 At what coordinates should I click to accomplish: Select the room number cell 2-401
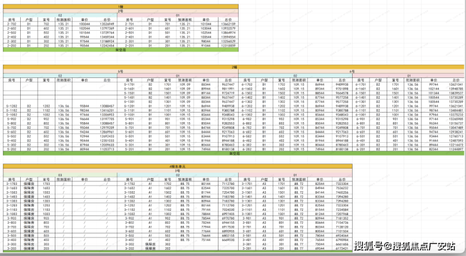[129, 37]
